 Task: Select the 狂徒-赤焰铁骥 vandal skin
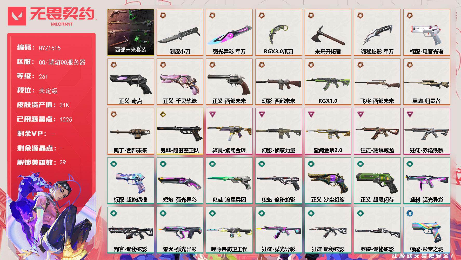(x=427, y=131)
